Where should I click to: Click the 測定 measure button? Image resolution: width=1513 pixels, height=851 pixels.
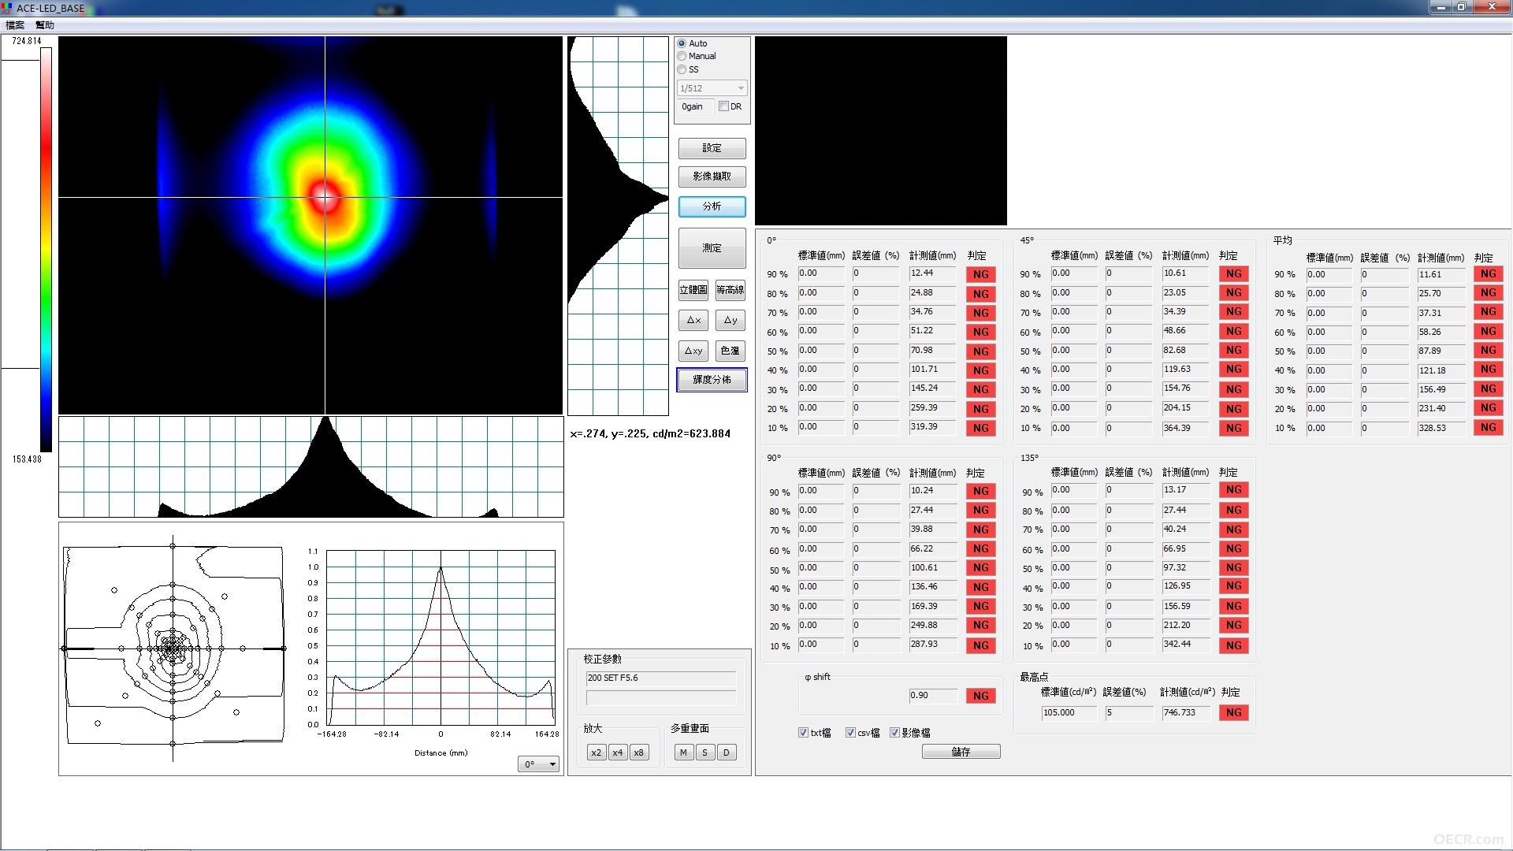click(x=712, y=248)
